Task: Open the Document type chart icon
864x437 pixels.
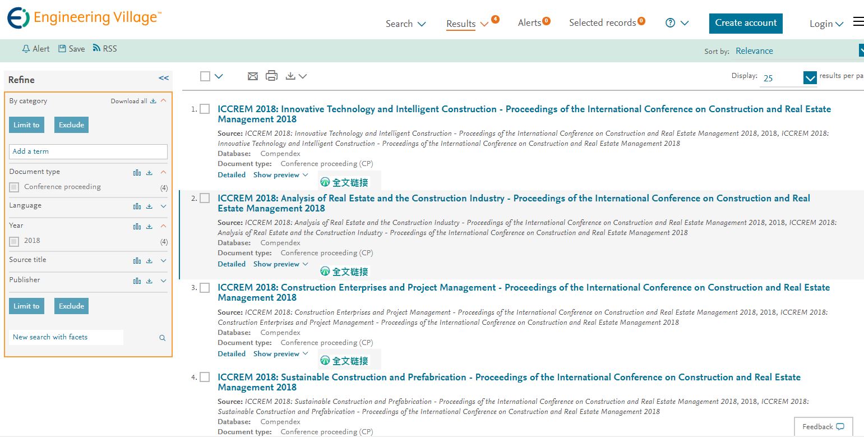Action: coord(137,173)
